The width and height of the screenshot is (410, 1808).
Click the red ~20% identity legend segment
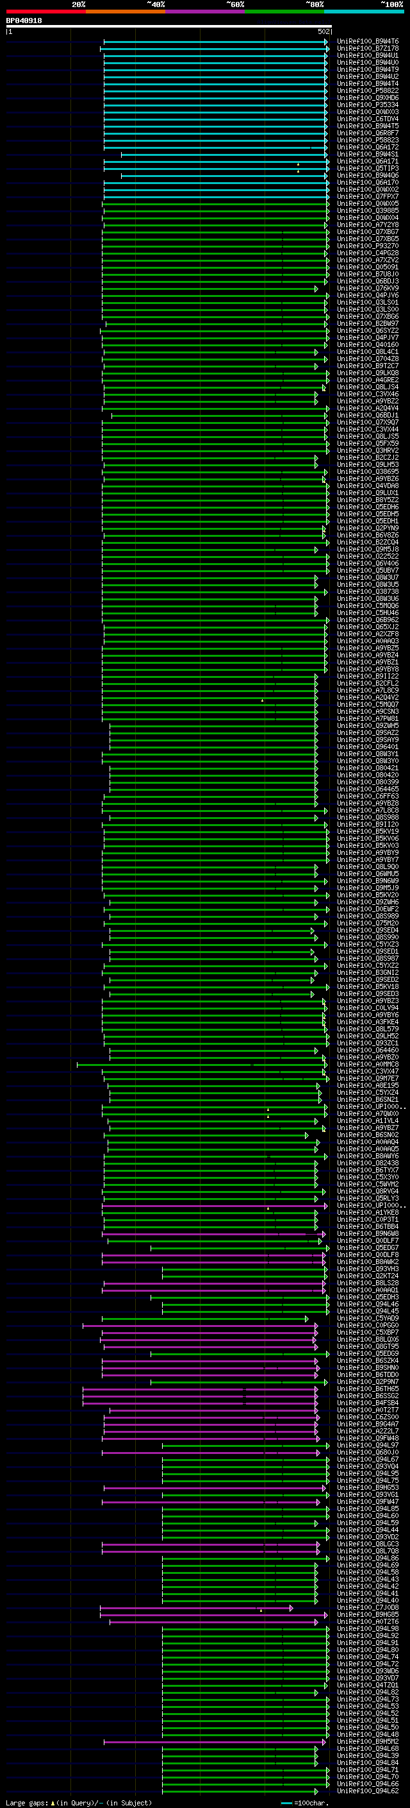point(45,12)
